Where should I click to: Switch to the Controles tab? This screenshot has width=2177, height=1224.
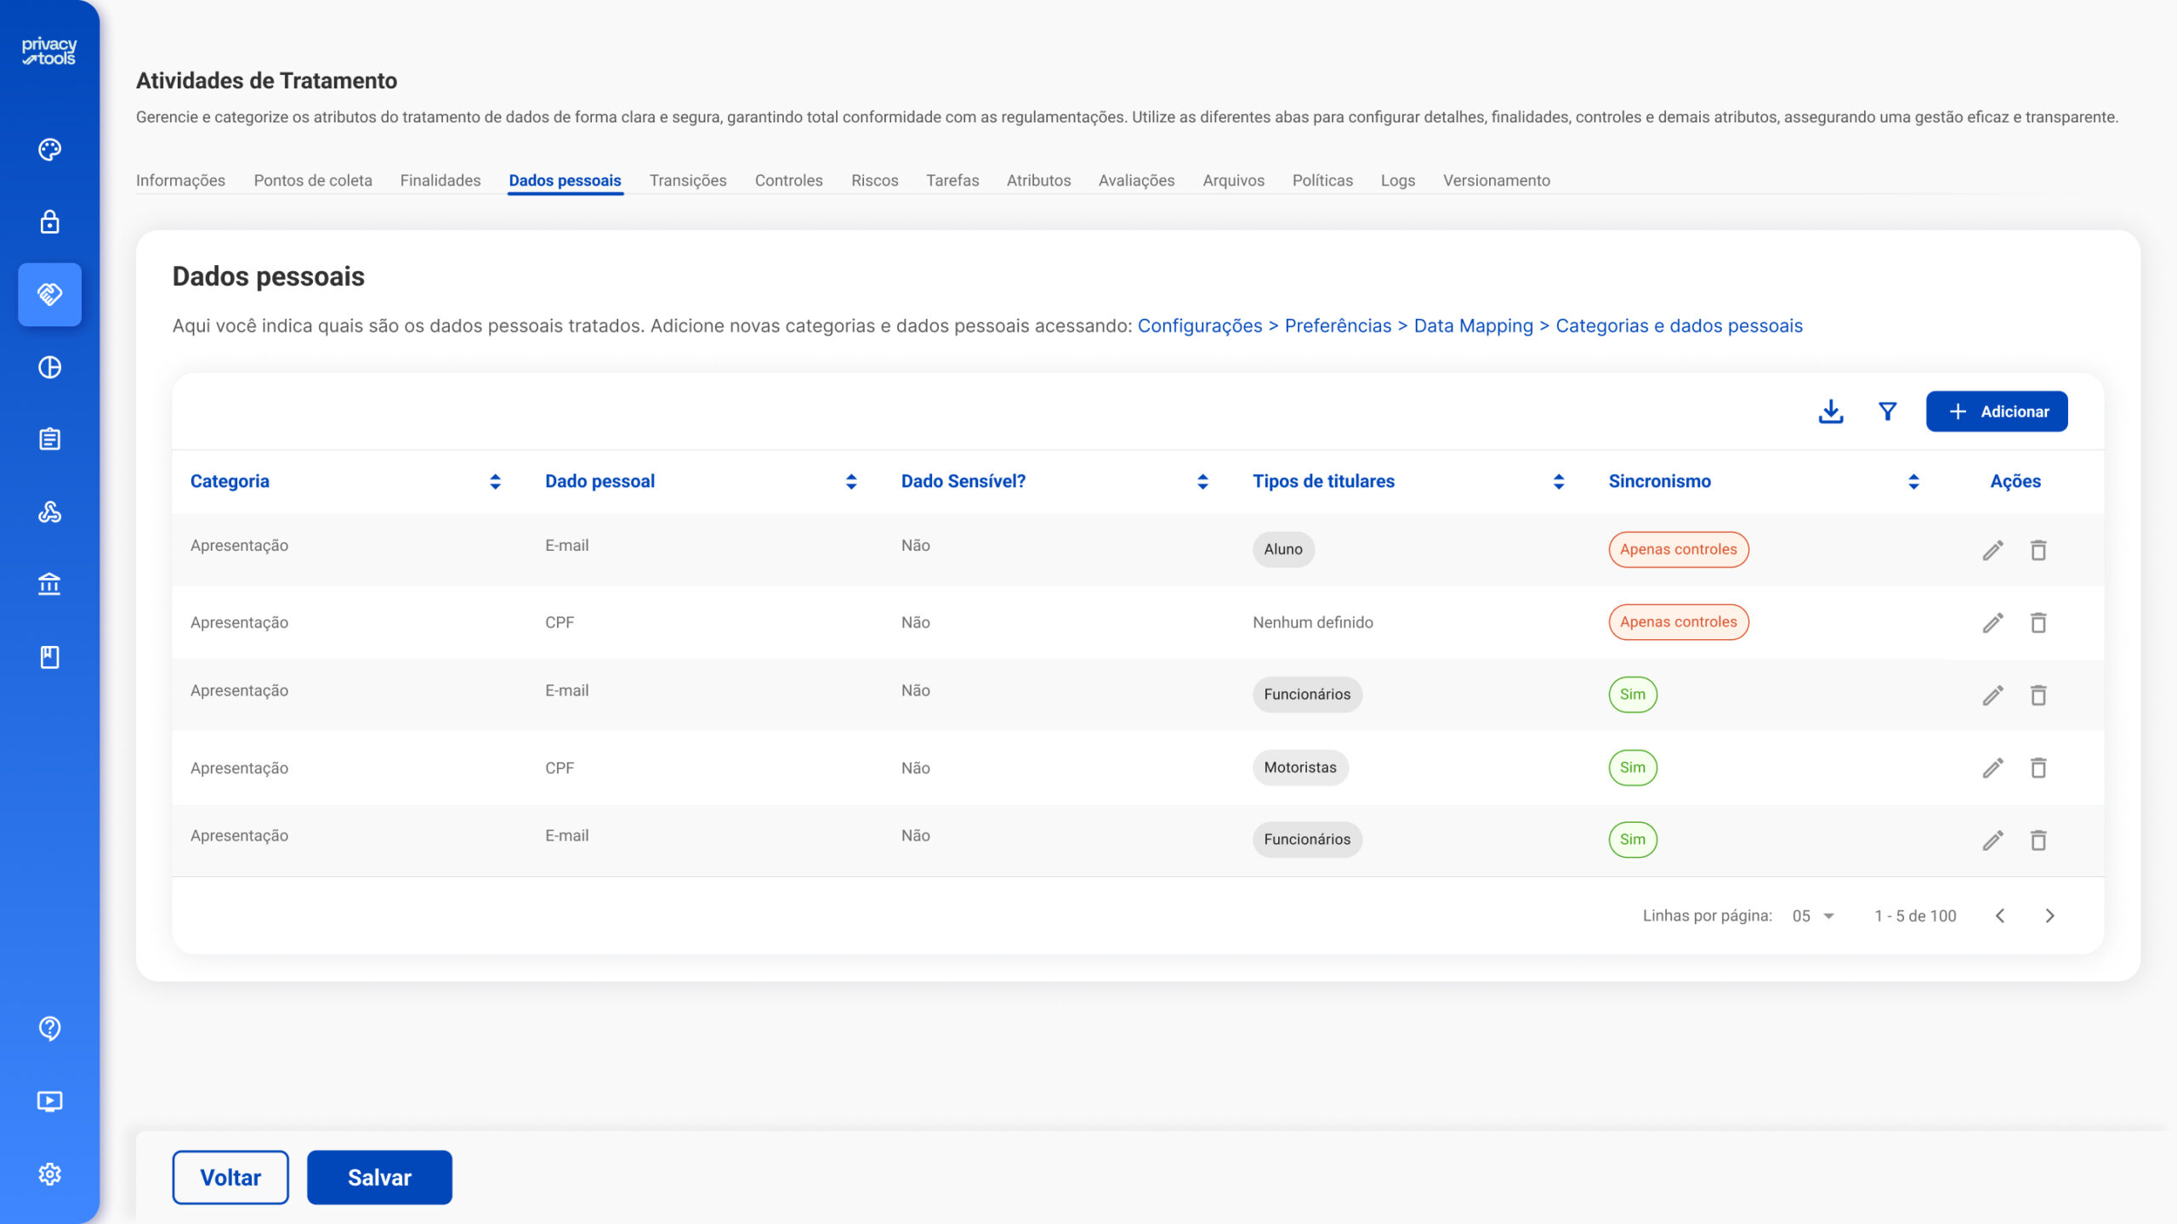(x=788, y=180)
